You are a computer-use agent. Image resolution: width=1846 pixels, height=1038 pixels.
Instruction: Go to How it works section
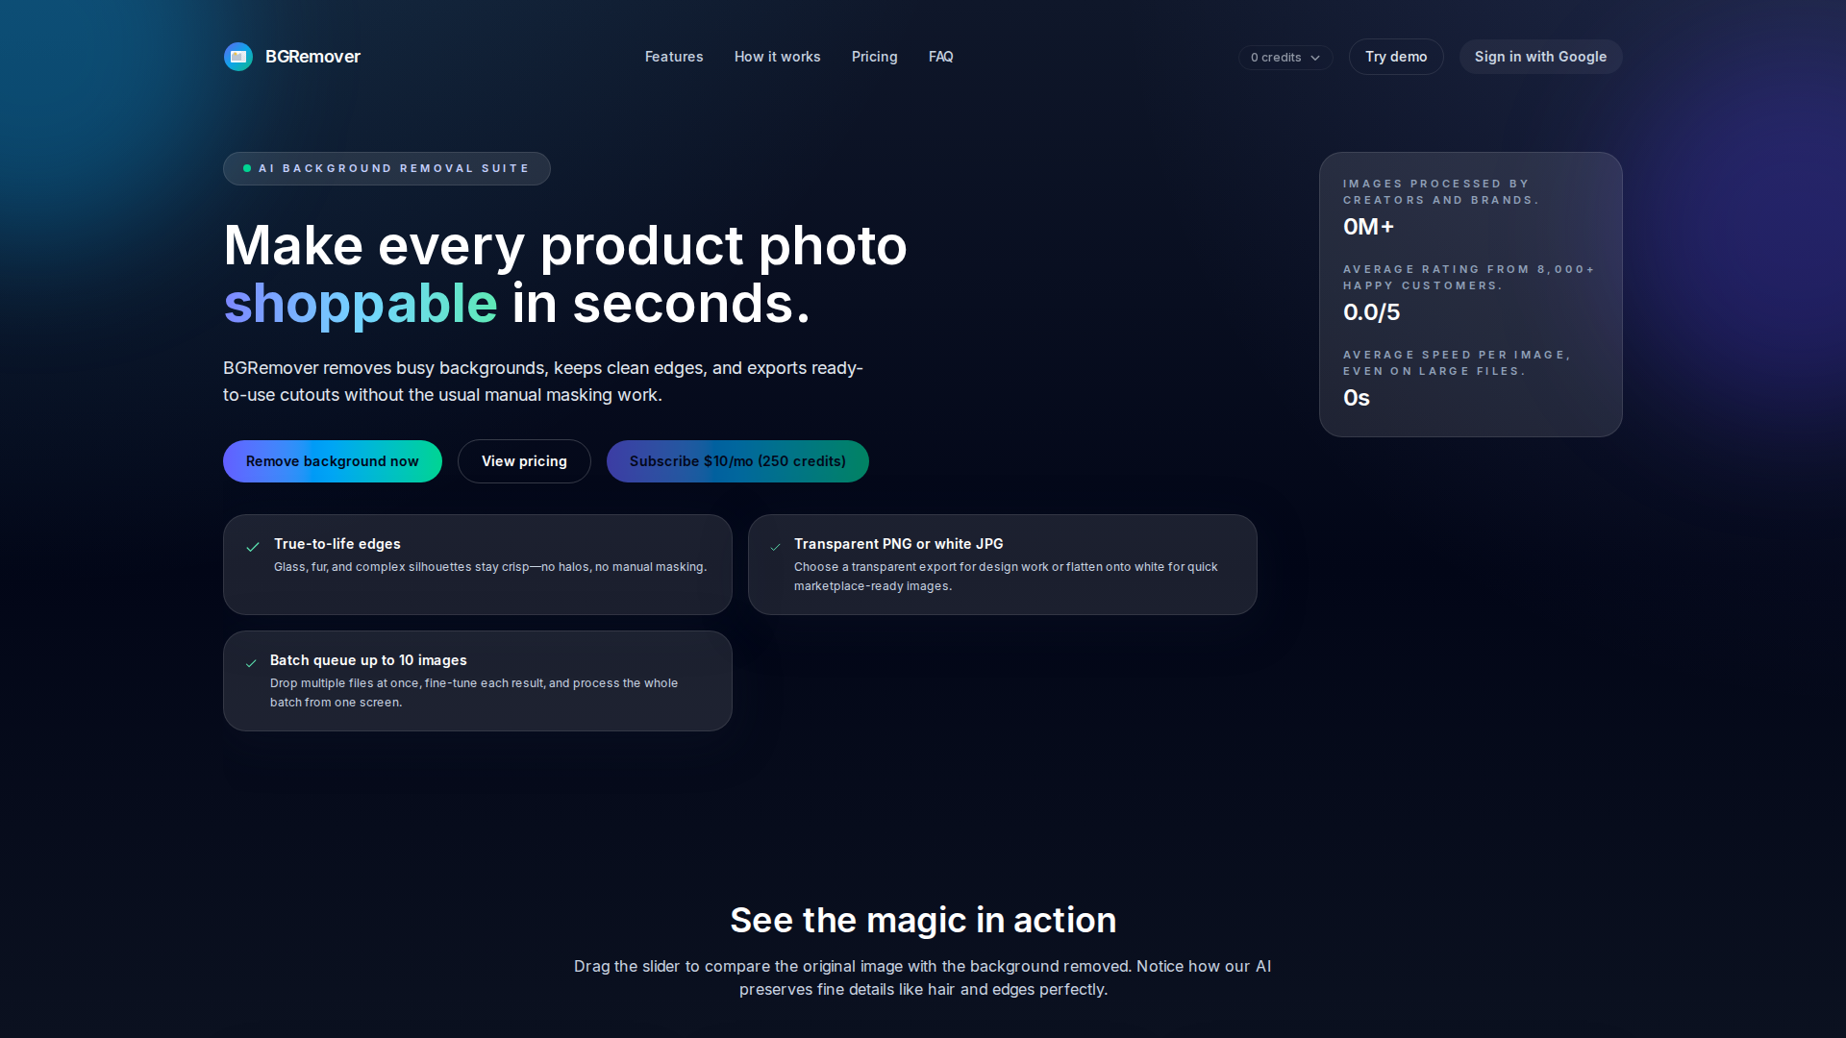tap(777, 57)
